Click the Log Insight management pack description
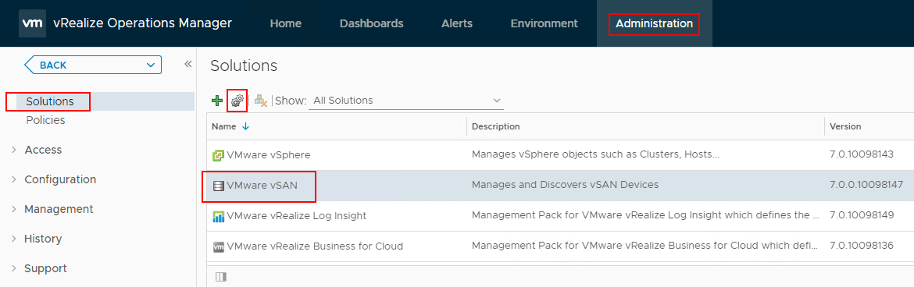 pyautogui.click(x=645, y=215)
